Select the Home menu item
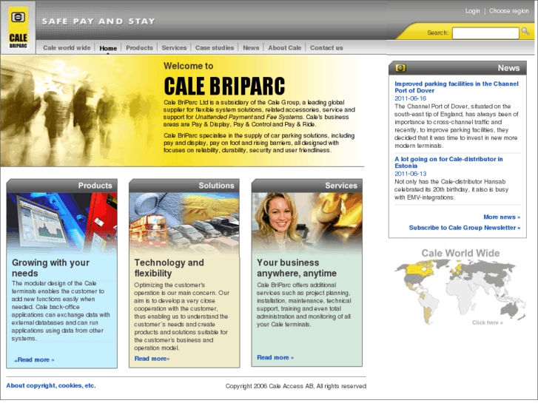Image resolution: width=538 pixels, height=403 pixels. pyautogui.click(x=108, y=48)
